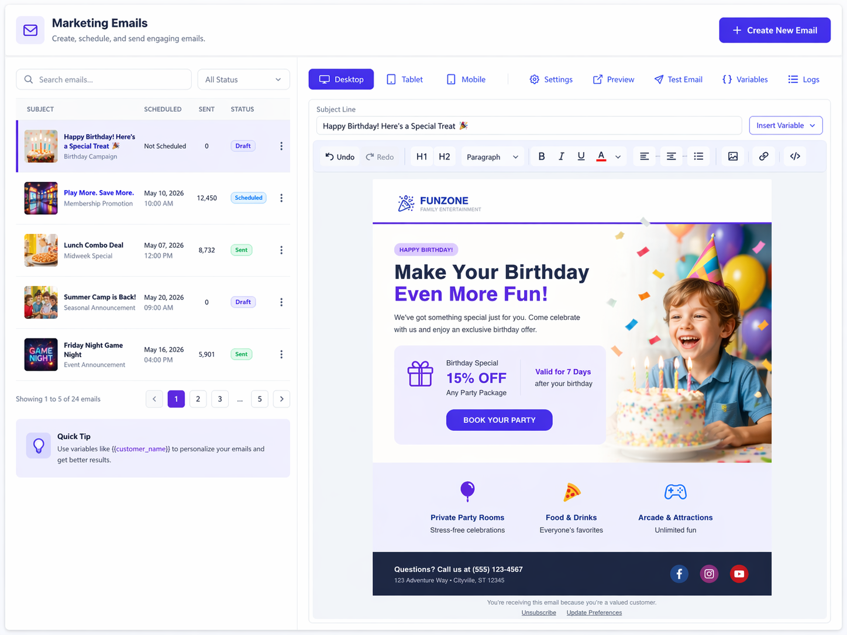Apply Underline formatting
Image resolution: width=847 pixels, height=635 pixels.
(581, 156)
